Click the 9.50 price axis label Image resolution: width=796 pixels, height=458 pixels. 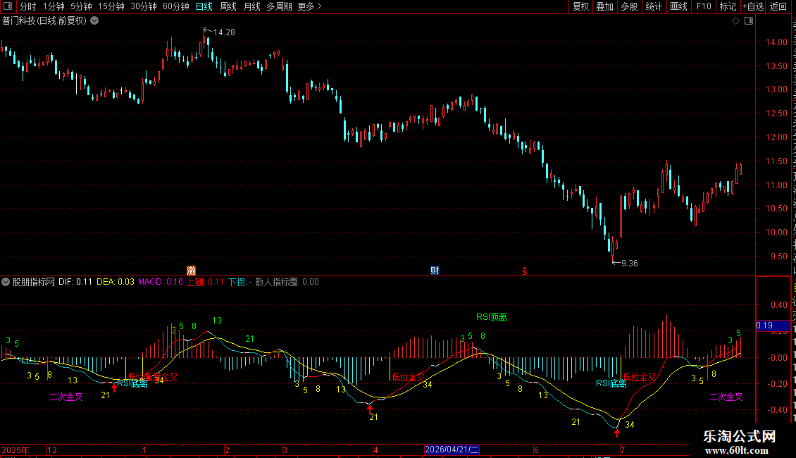pos(778,256)
